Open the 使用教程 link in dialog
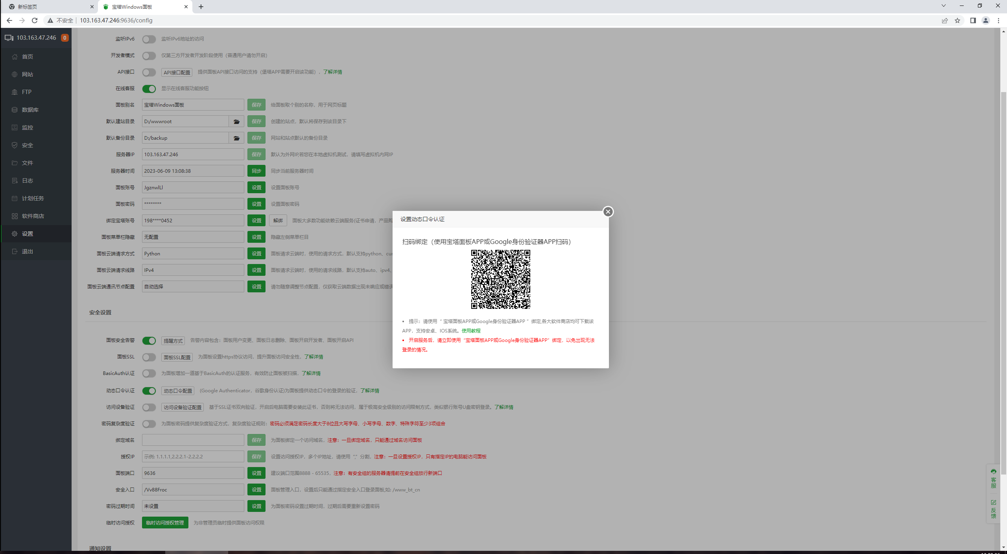The width and height of the screenshot is (1007, 554). 471,331
